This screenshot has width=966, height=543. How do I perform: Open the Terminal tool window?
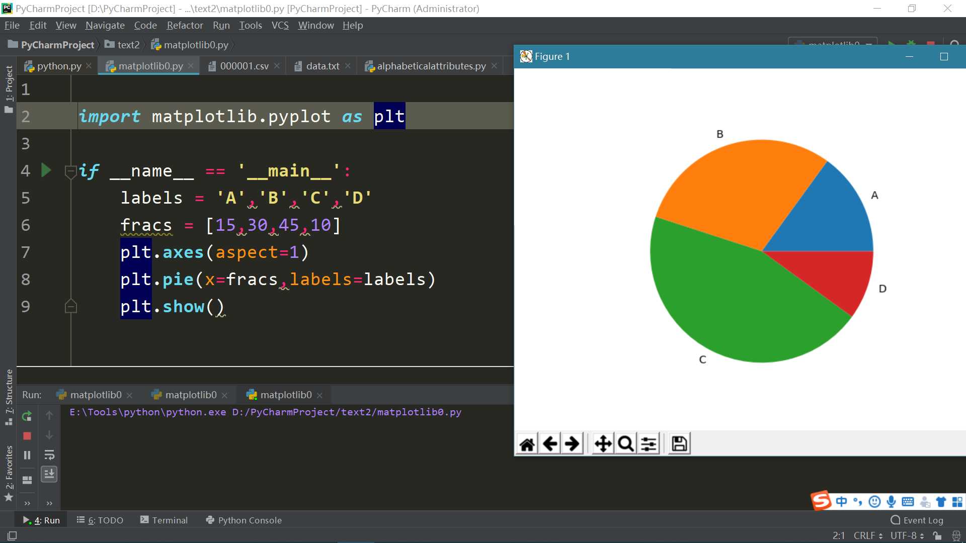pyautogui.click(x=164, y=520)
